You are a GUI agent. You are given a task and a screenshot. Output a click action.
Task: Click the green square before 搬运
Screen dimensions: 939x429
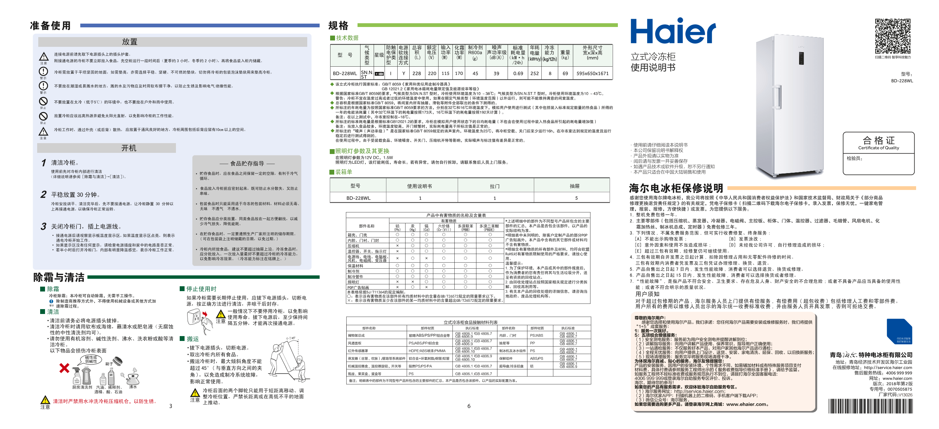point(182,338)
